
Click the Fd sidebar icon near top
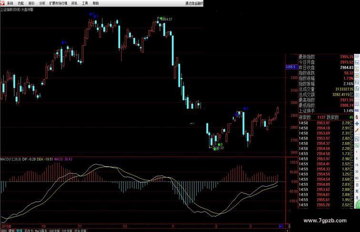[357, 62]
